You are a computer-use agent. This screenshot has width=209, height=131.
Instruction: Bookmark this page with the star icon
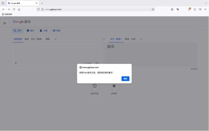[x=153, y=9]
